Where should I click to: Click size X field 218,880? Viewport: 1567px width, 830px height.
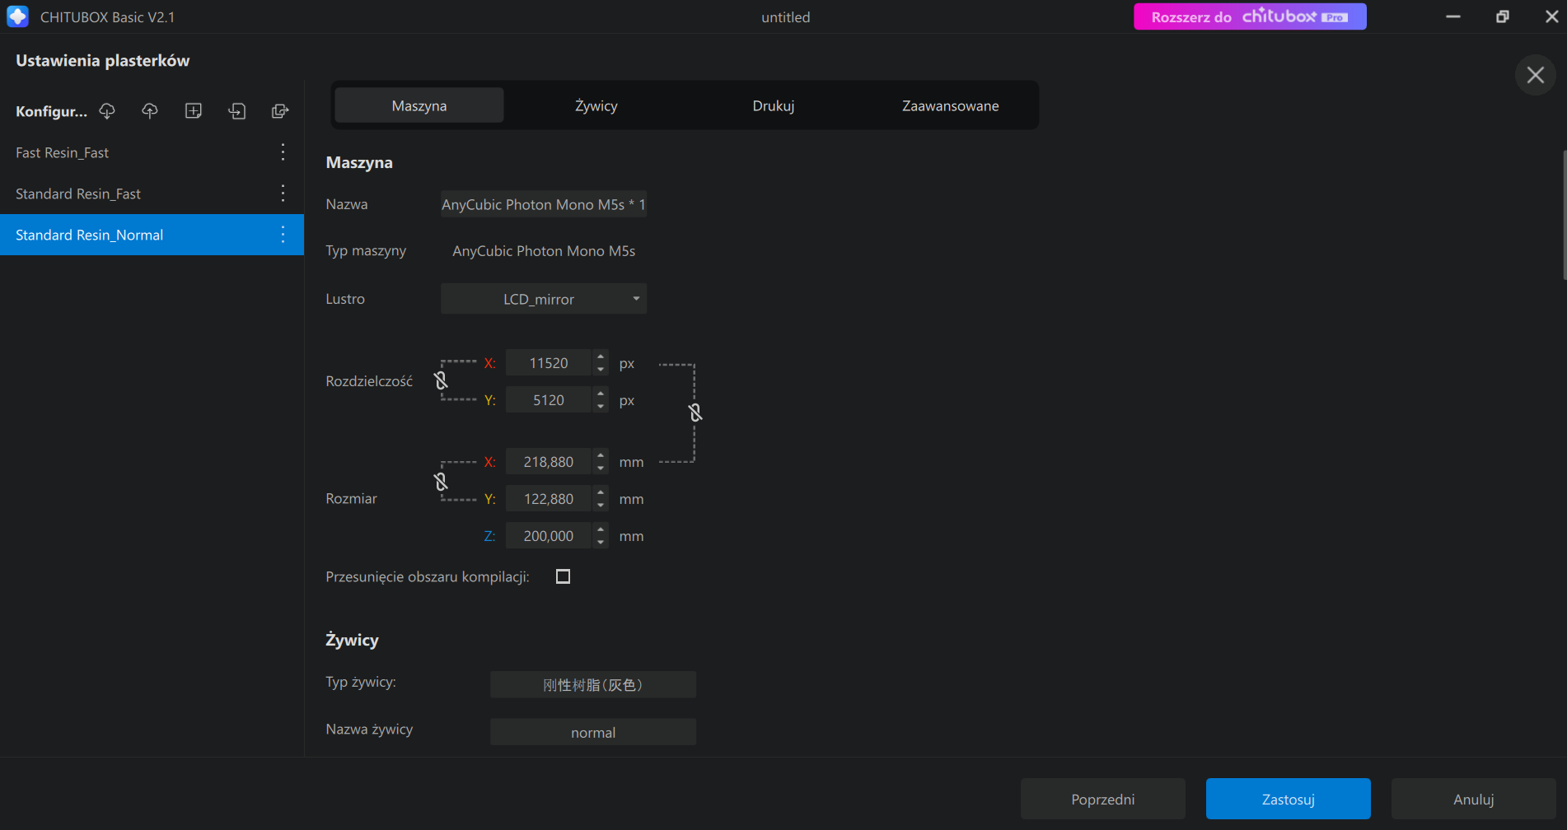(x=549, y=462)
